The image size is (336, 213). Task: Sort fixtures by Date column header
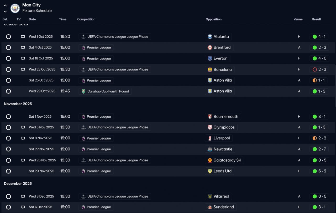(x=32, y=19)
